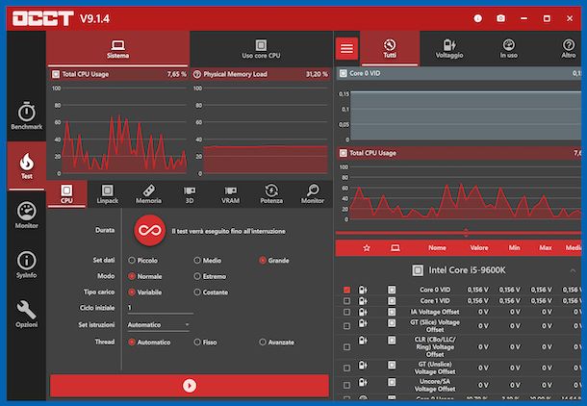Choose Piccolo data set
This screenshot has height=406, width=587.
pyautogui.click(x=142, y=260)
